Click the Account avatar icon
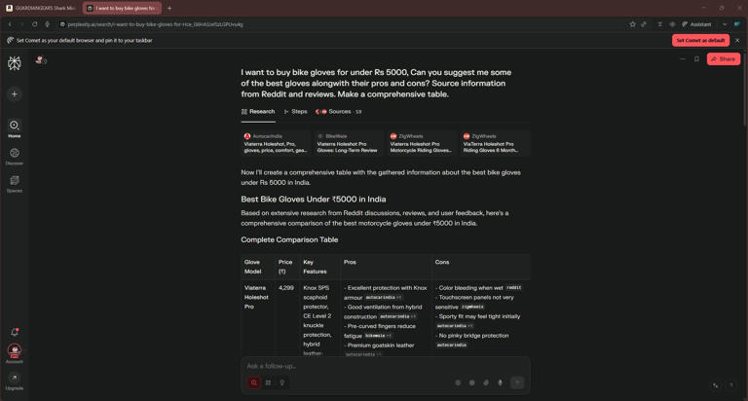 click(15, 350)
